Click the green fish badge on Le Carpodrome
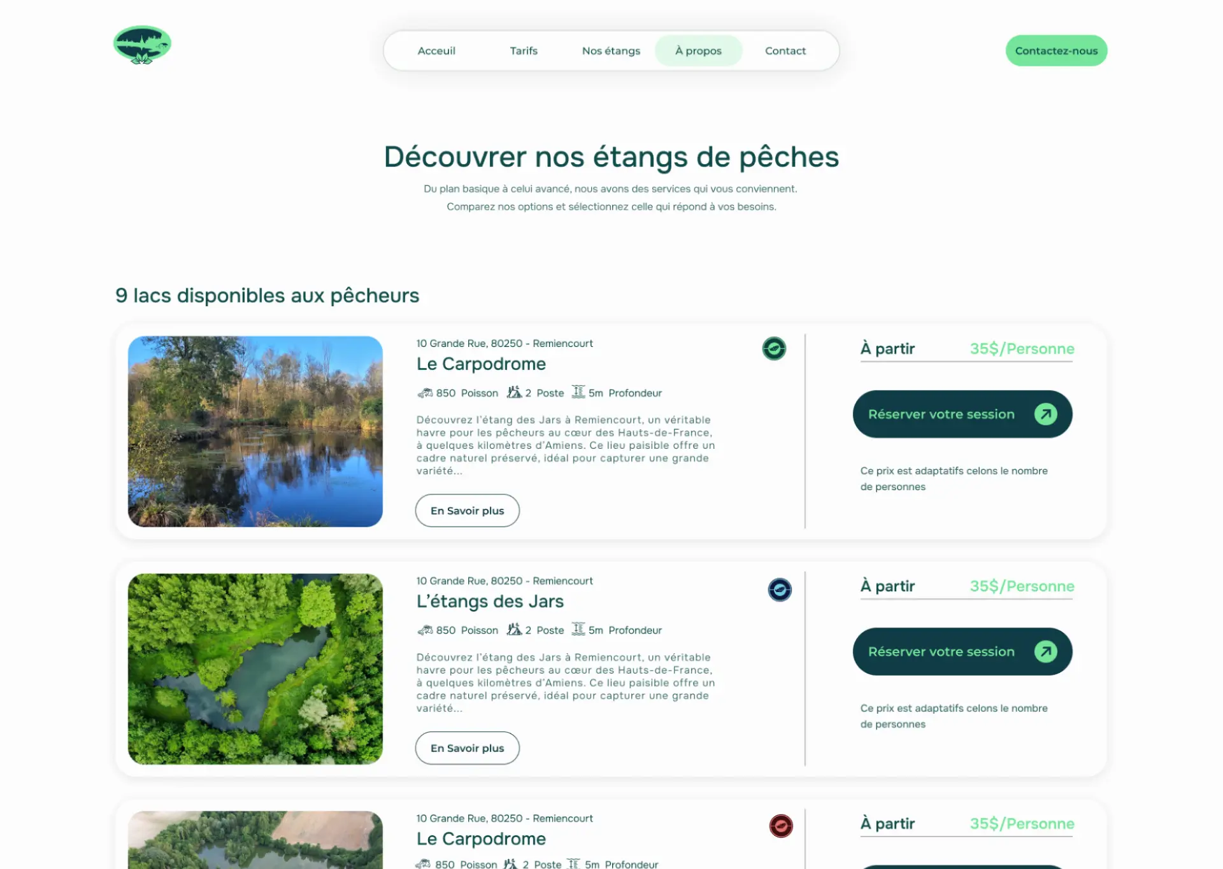 point(774,348)
